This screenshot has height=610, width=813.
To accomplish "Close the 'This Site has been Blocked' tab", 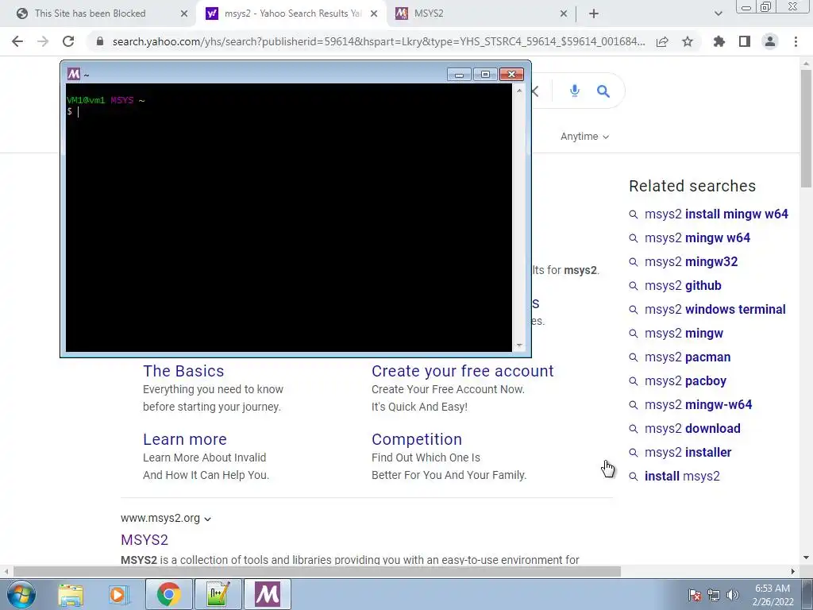I will coord(184,14).
